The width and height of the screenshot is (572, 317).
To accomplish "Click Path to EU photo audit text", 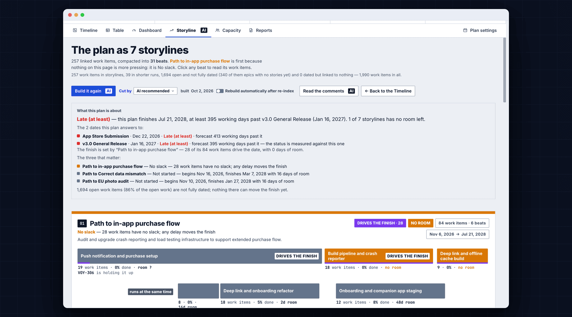I will 105,181.
